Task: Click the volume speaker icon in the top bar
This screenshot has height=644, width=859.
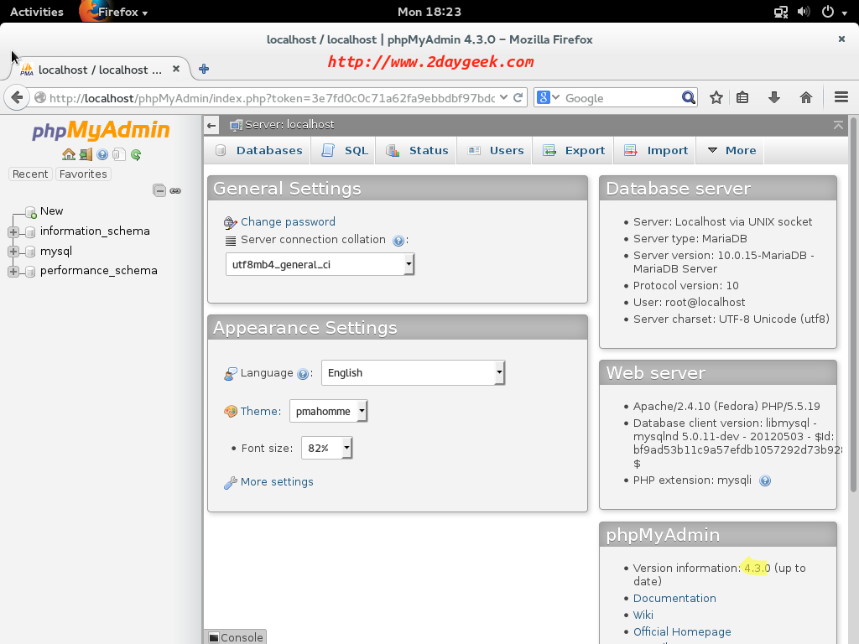Action: (804, 12)
